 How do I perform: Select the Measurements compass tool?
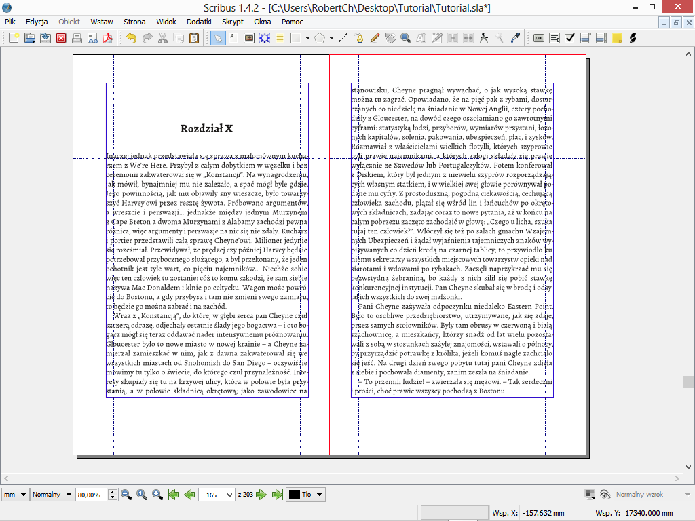[484, 38]
